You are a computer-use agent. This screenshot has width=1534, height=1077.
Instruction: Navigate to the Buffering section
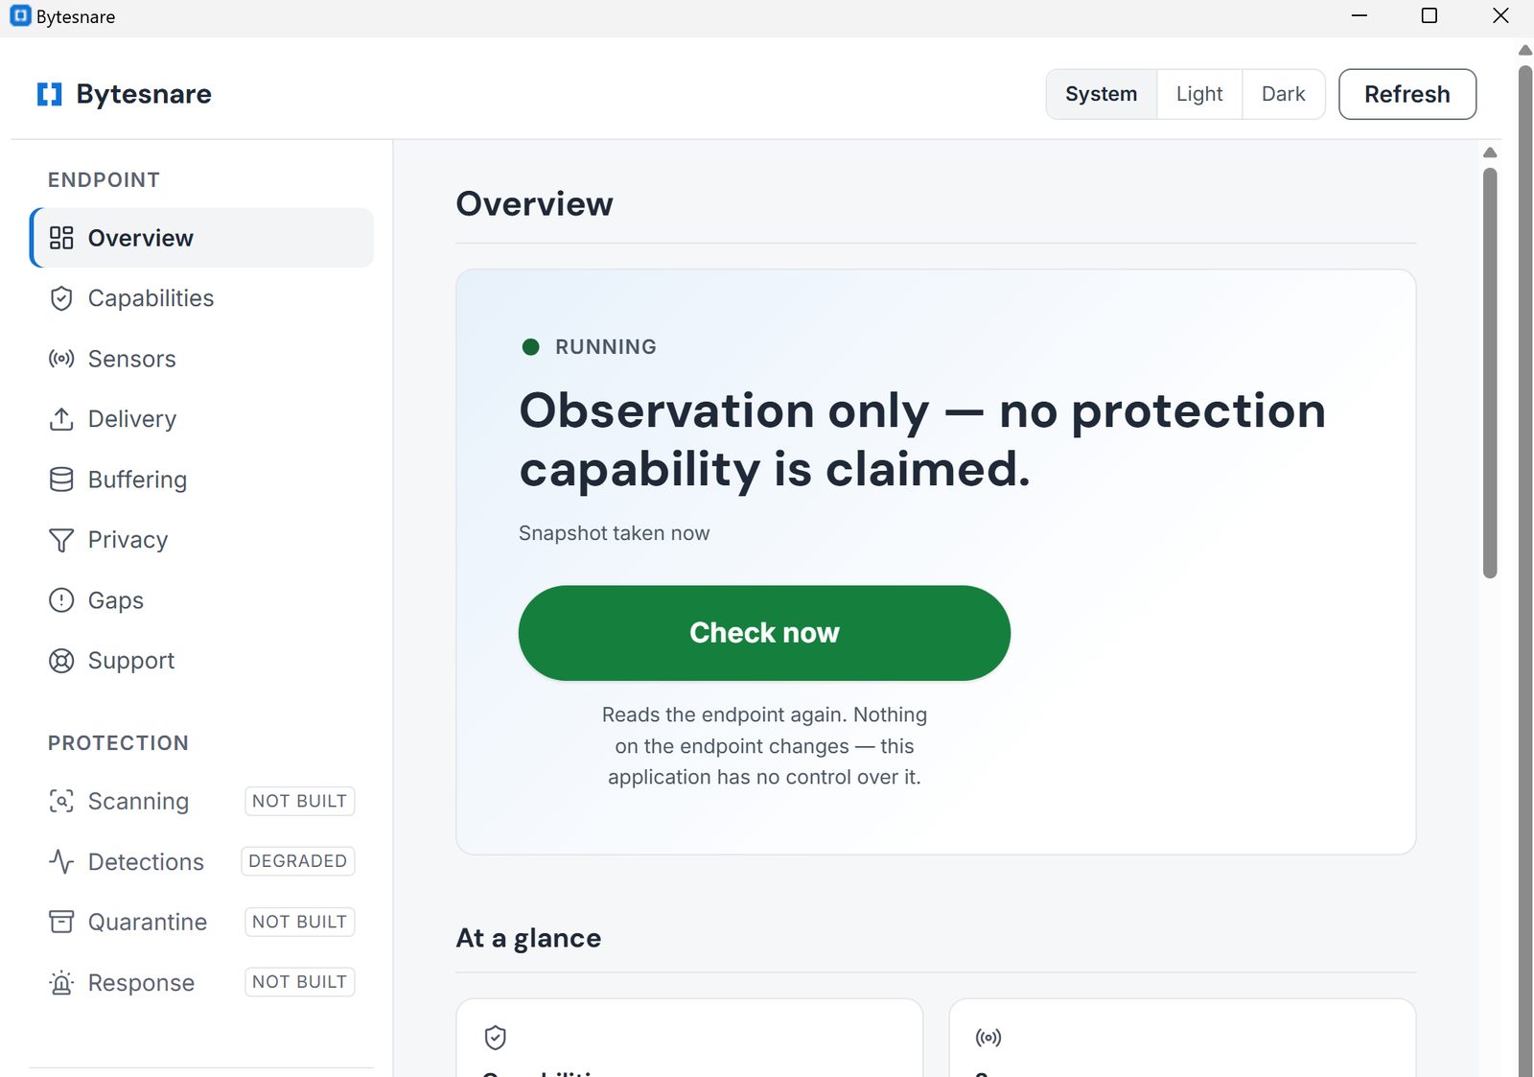[x=201, y=480]
